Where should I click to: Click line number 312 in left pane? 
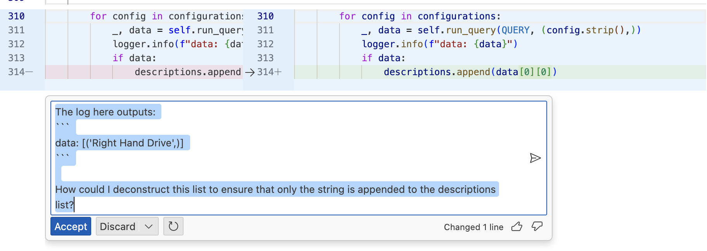pyautogui.click(x=16, y=44)
